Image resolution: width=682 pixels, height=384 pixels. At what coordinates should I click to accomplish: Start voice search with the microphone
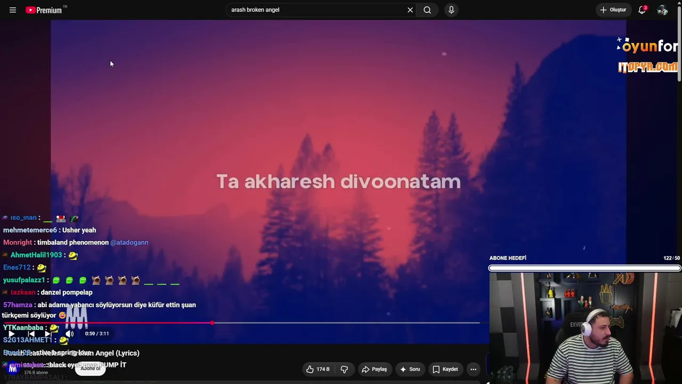(451, 10)
